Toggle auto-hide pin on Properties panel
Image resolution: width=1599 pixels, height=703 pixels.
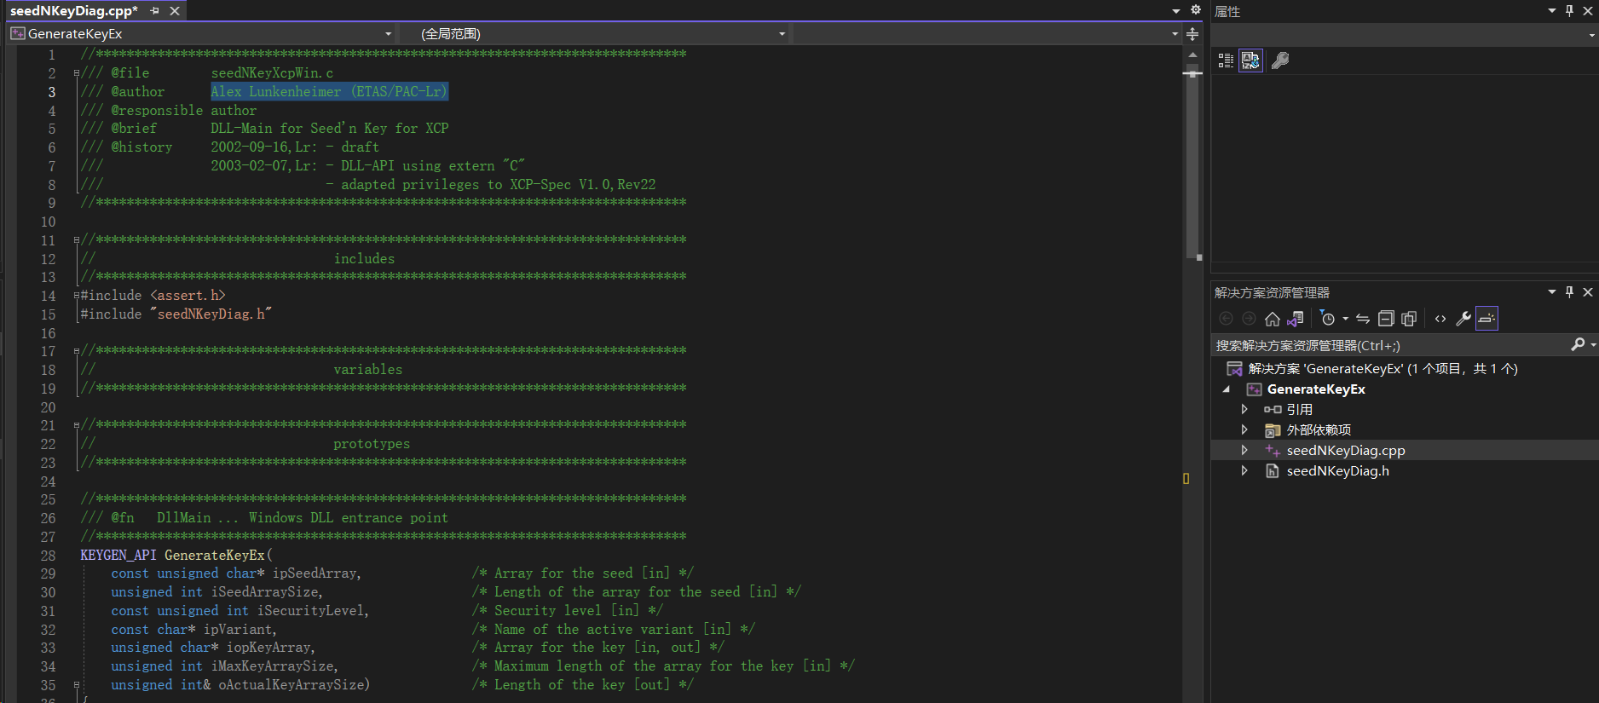coord(1570,11)
